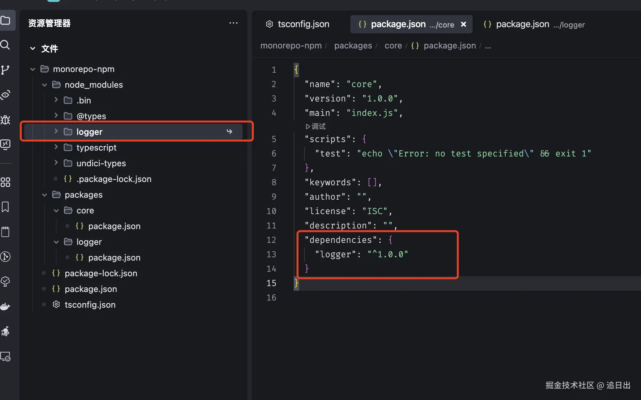Open package-lock.json in the root folder

(x=101, y=273)
